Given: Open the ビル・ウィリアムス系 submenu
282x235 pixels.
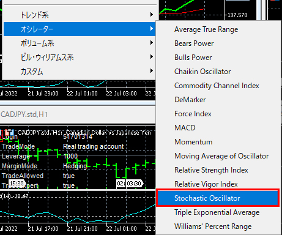Looking at the screenshot, I should coord(80,57).
